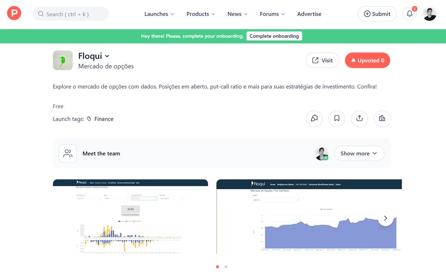The width and height of the screenshot is (446, 277).
Task: Open the Finance launch tag
Action: 104,119
